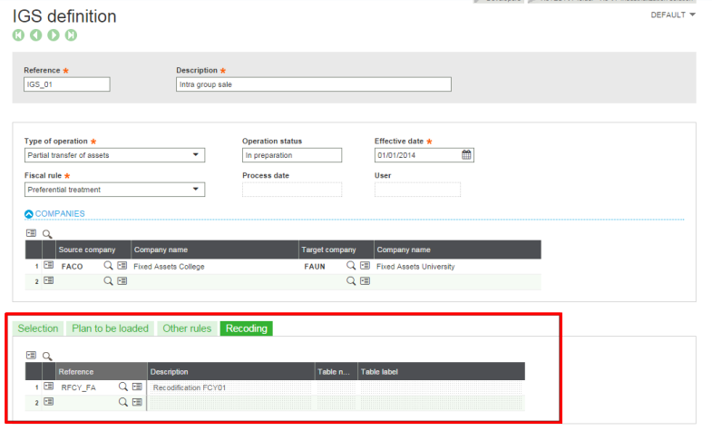Click the Description column header in Recoding grid
The width and height of the screenshot is (712, 431).
(231, 372)
